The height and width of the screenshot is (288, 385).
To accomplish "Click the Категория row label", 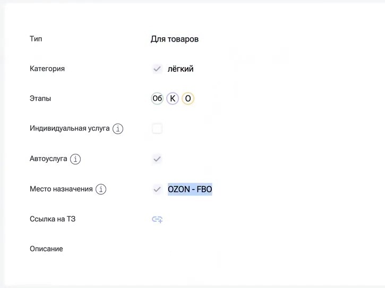I will pyautogui.click(x=47, y=69).
